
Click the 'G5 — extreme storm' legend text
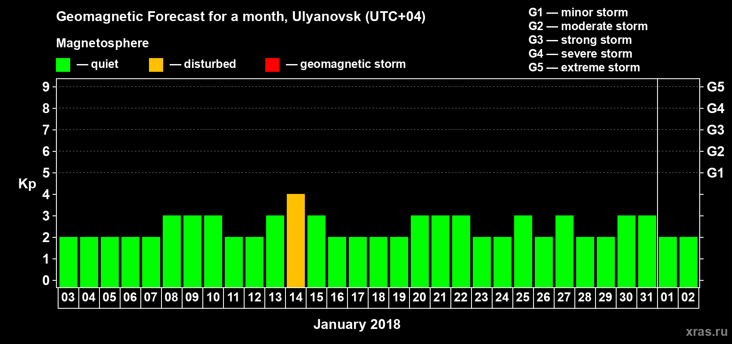(584, 68)
